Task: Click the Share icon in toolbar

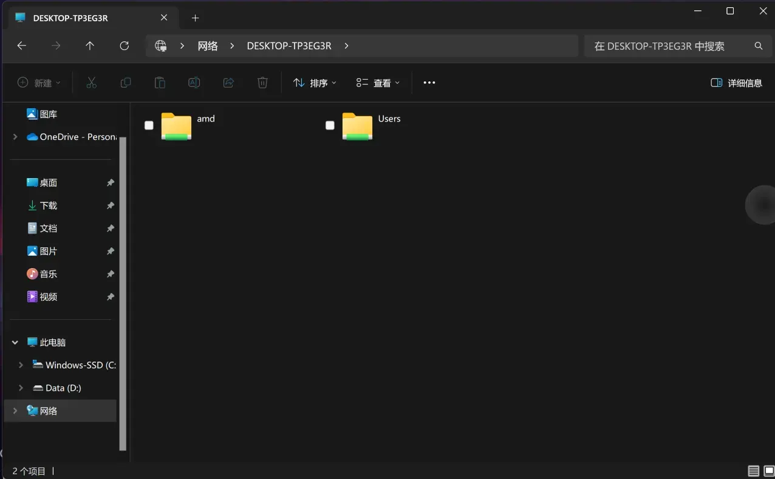Action: (228, 83)
